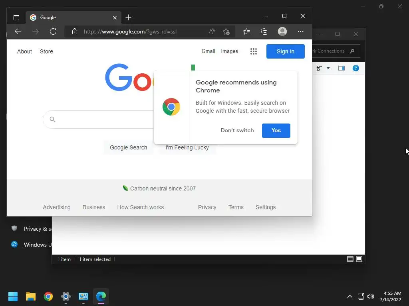Toggle preview pane in Network Connections

tap(341, 68)
